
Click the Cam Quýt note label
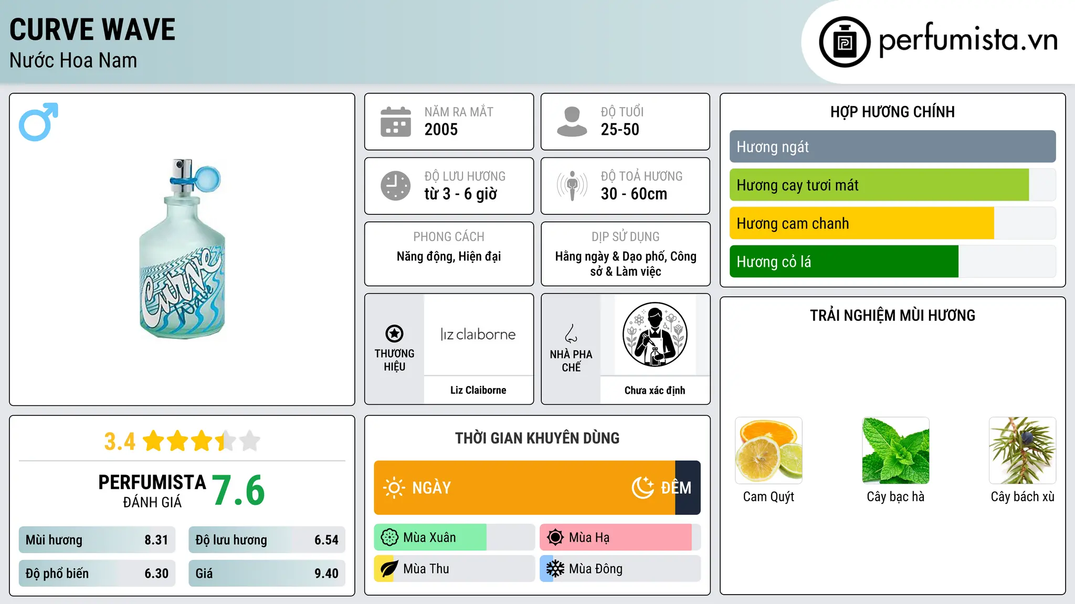click(x=768, y=497)
